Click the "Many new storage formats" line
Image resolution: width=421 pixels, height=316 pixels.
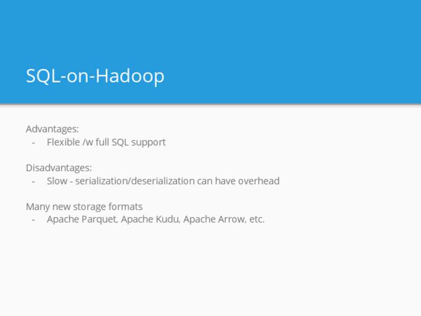point(84,206)
